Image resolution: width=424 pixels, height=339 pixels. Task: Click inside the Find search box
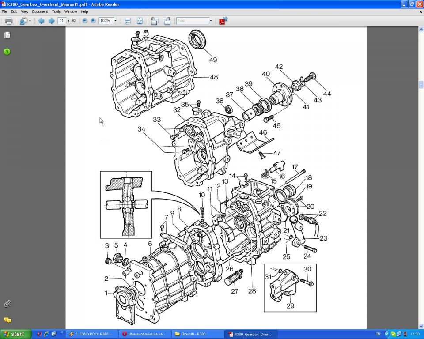click(193, 21)
